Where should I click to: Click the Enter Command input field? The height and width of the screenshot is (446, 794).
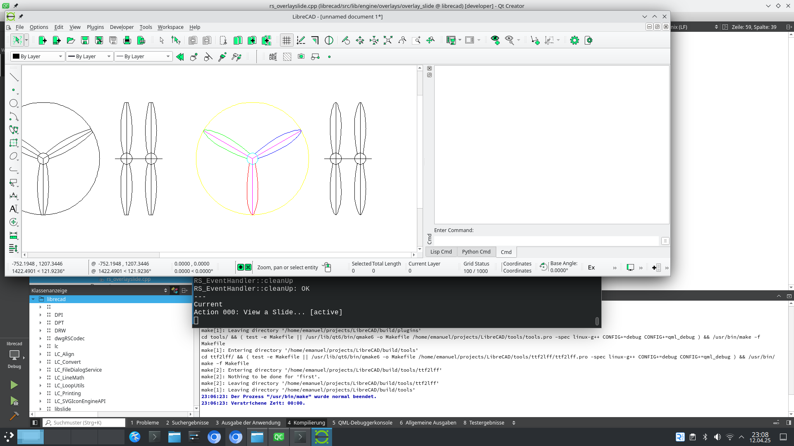coord(546,241)
